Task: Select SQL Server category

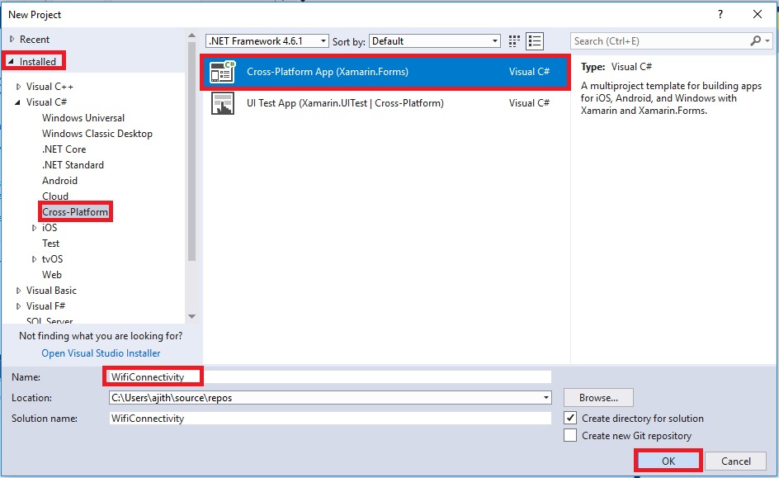Action: [50, 320]
